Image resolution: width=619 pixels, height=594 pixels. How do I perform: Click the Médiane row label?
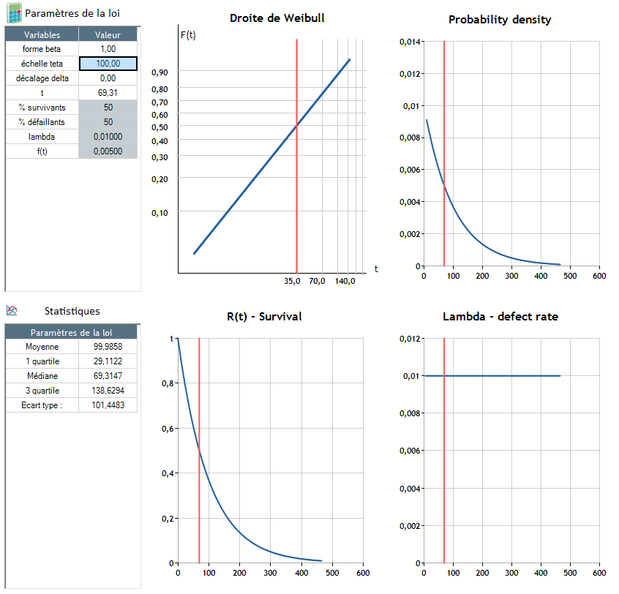(x=42, y=376)
